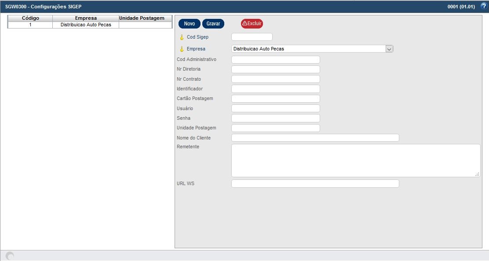Click the resize handle of the Remetente box
This screenshot has height=261, width=489.
478,175
